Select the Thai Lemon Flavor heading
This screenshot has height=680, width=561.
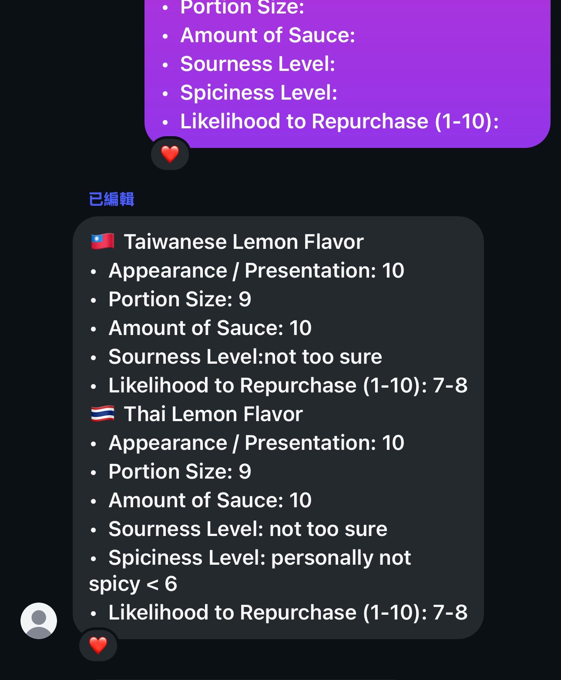213,414
